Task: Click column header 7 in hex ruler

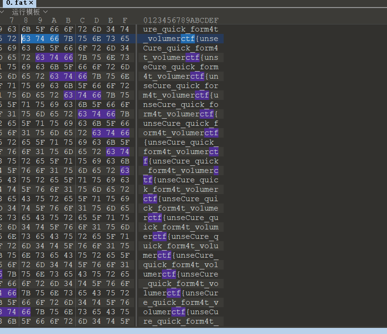Action: pos(11,20)
